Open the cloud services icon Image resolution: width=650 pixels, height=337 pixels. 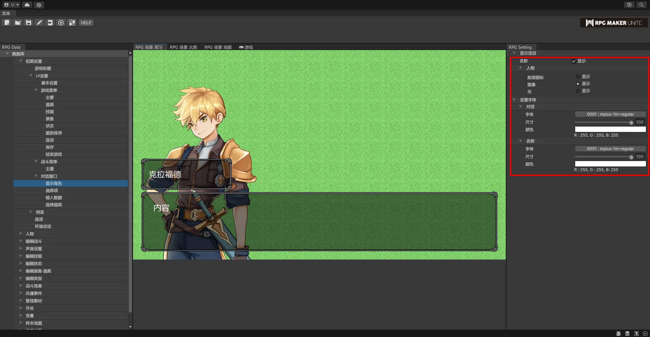point(27,5)
